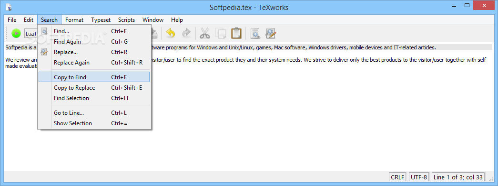Click the Paste clipboard icon
Viewport: 498px width, 186px height.
[236, 33]
